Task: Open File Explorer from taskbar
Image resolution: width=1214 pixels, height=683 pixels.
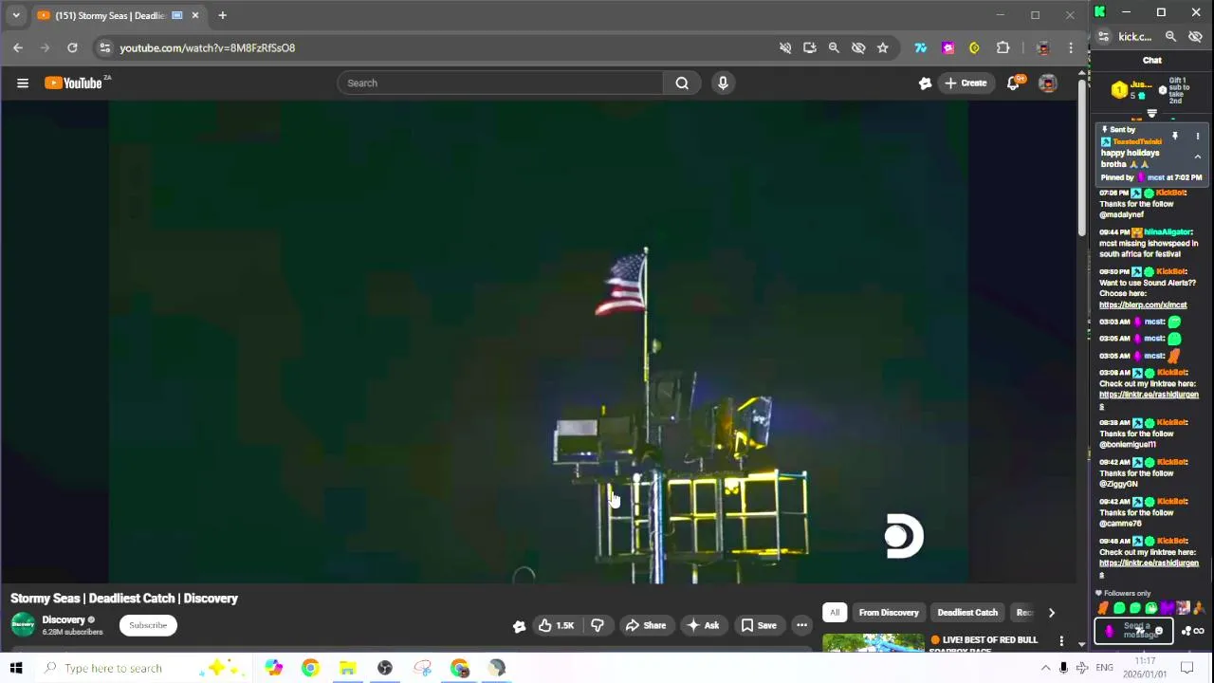Action: point(347,668)
